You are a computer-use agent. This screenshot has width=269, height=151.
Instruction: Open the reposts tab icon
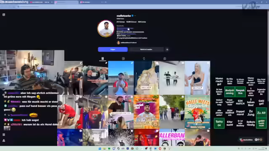pos(144,59)
